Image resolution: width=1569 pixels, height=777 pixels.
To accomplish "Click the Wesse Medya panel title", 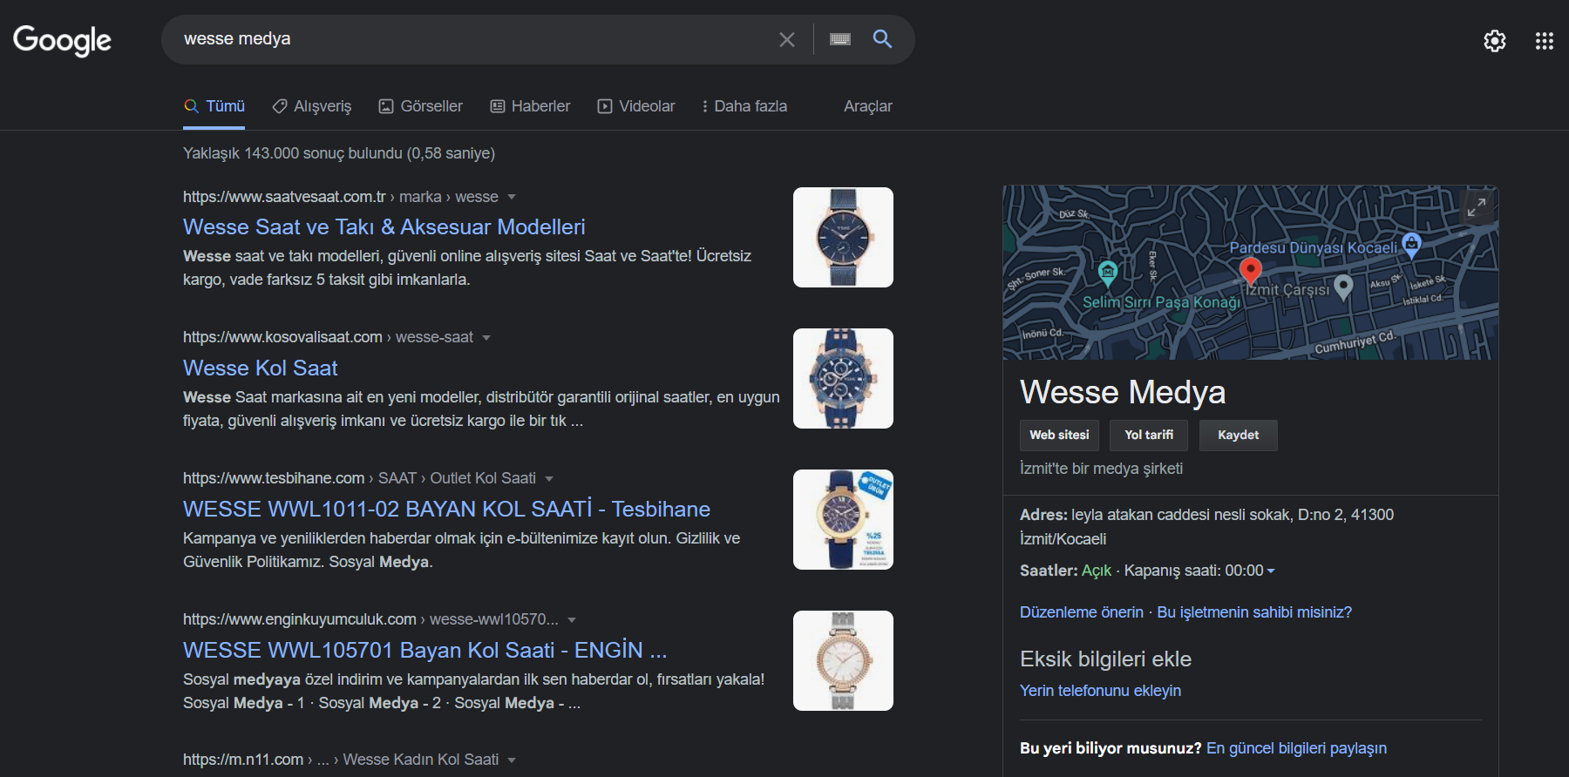I will pyautogui.click(x=1123, y=392).
